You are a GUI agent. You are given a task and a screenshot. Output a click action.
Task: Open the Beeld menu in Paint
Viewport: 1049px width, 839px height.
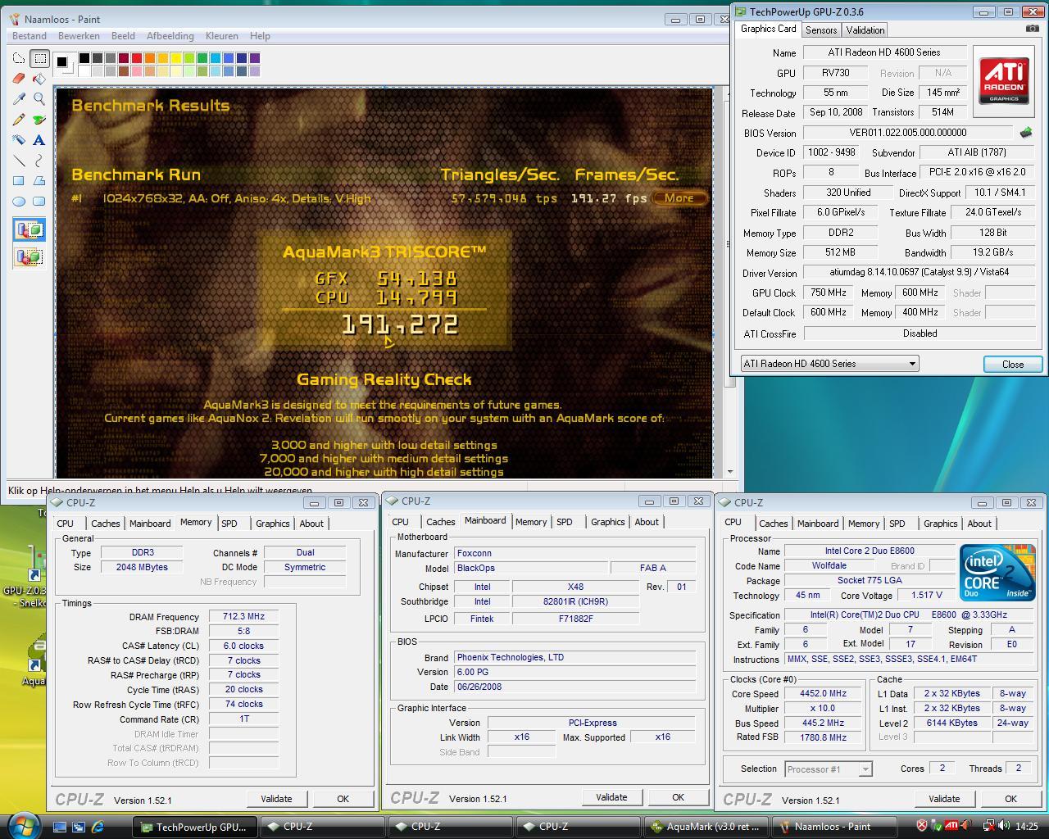(123, 36)
